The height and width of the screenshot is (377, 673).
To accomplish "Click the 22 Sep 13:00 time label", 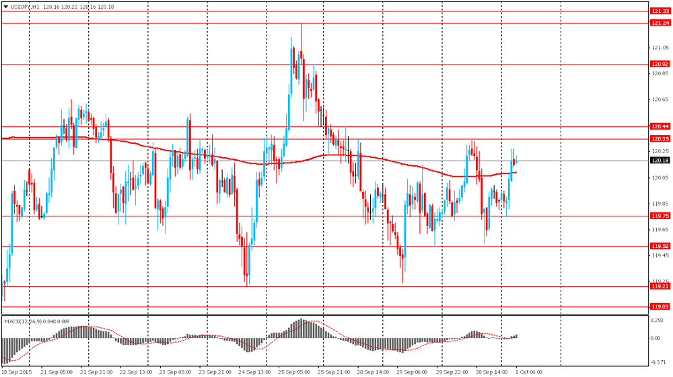I will click(136, 372).
